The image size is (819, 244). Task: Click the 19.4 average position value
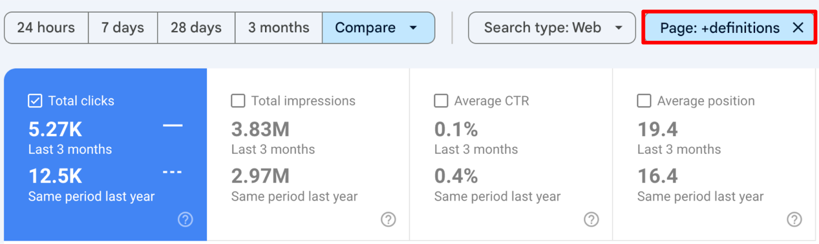pos(657,129)
